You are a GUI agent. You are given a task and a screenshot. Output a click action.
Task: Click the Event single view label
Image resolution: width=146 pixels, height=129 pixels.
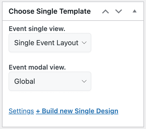pos(37,29)
